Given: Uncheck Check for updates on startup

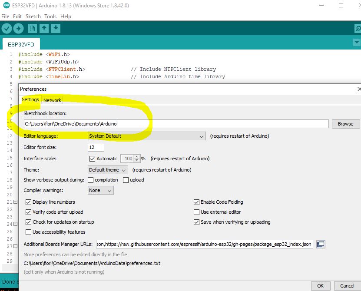Looking at the screenshot, I should pos(28,222).
